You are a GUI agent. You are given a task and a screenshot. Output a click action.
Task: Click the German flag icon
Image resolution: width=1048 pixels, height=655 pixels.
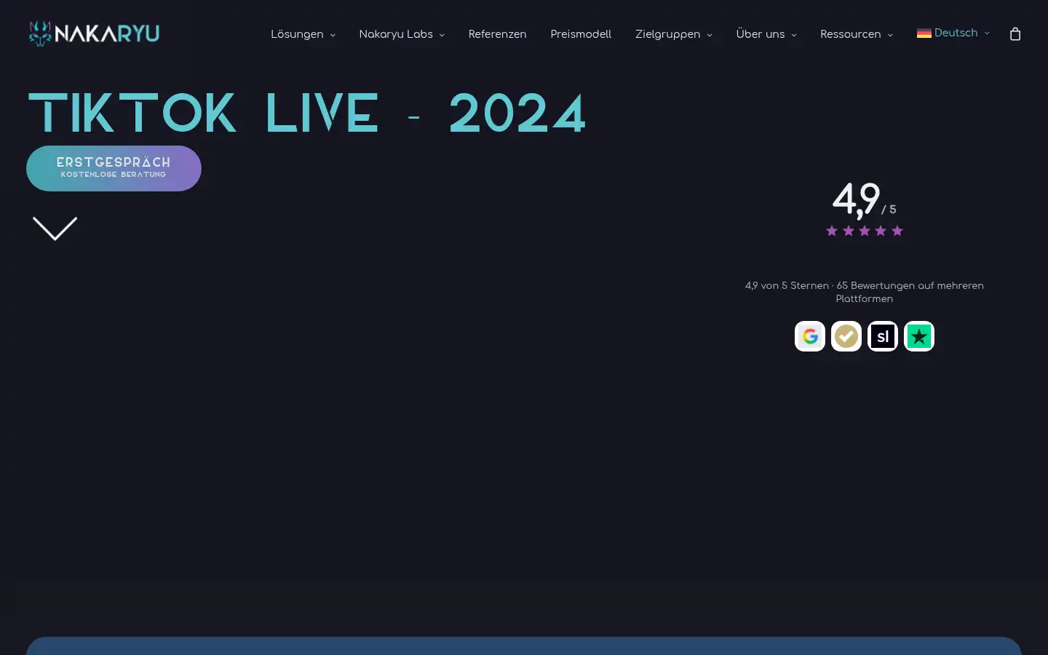924,33
